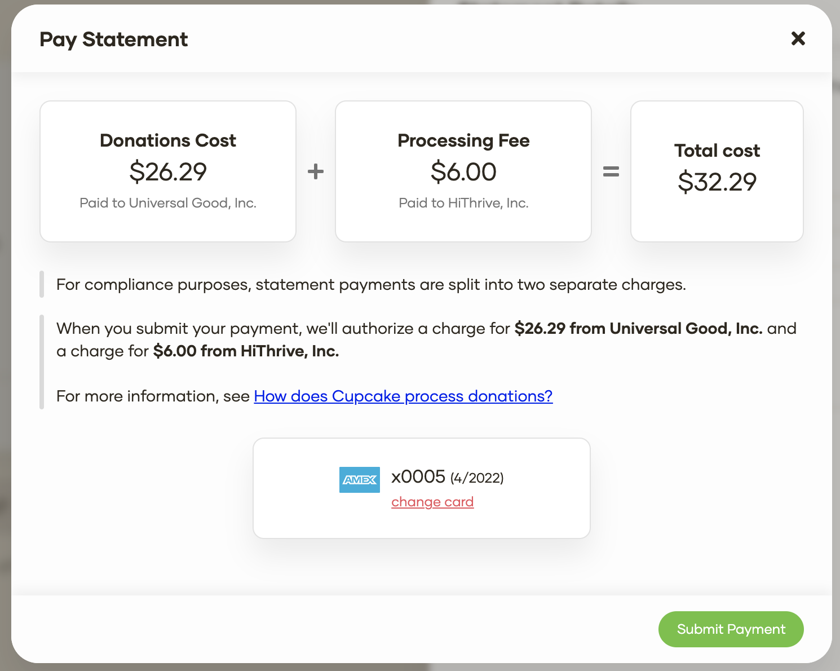Click 'Paid to Universal Good, Inc.' text

168,203
